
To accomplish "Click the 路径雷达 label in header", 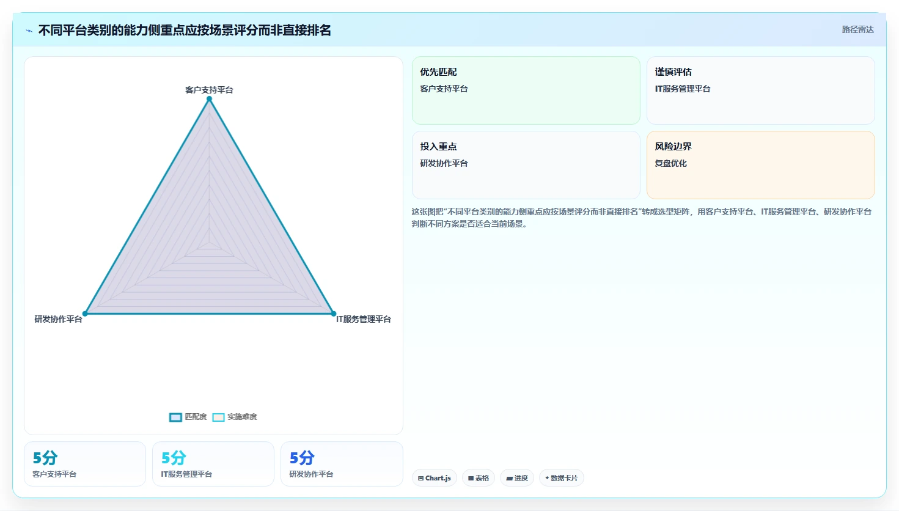I will pos(857,29).
